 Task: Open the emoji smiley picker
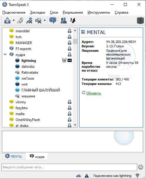[141, 167]
